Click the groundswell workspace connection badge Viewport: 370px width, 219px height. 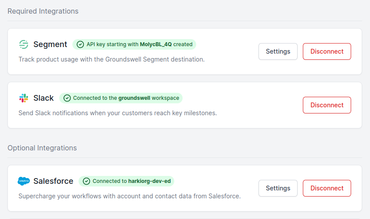click(121, 98)
